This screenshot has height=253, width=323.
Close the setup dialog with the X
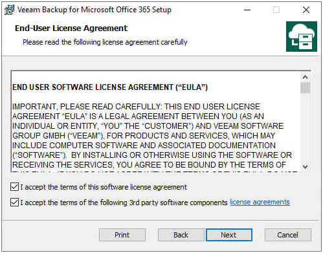pos(306,10)
